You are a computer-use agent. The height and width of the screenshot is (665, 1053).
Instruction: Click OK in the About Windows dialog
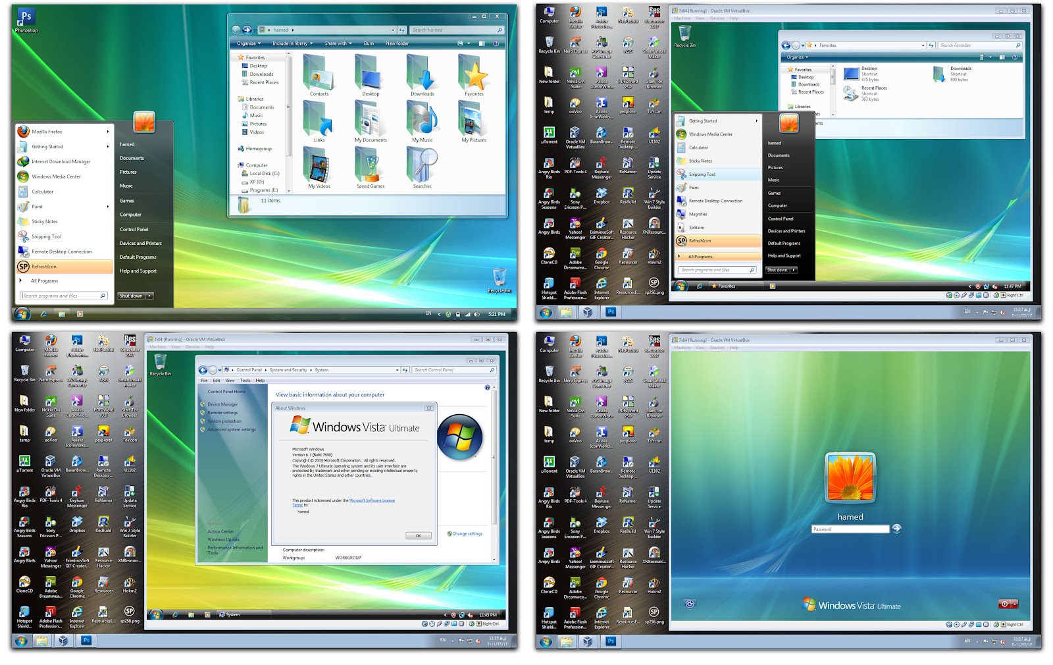[418, 535]
